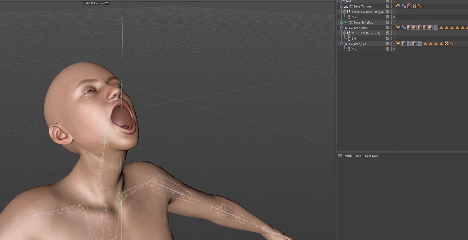
Task: Expand the Poses: CC_Base_Tongue node
Action: tap(344, 12)
